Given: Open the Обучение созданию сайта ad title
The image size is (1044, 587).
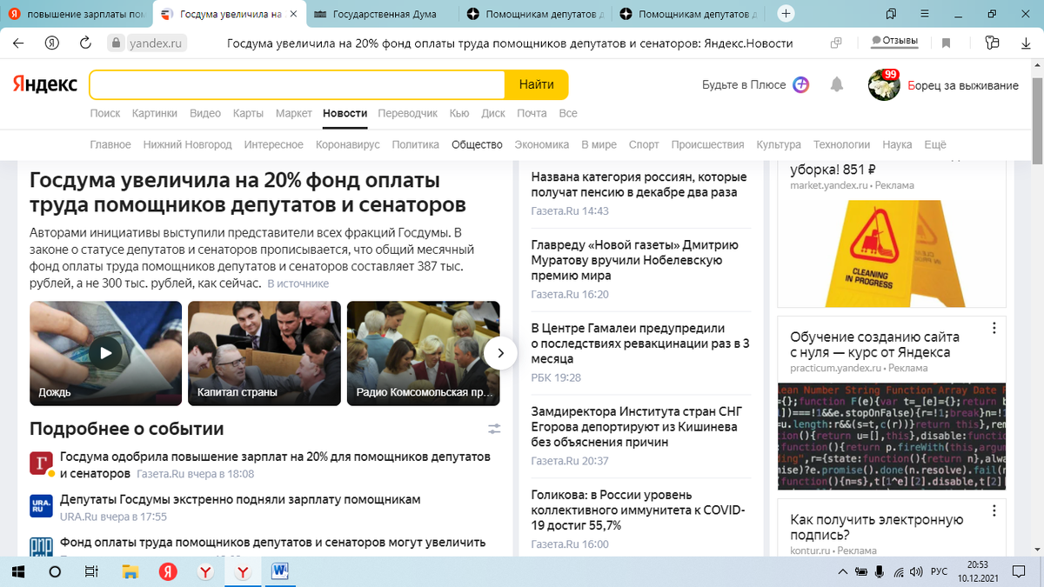Looking at the screenshot, I should pos(874,344).
